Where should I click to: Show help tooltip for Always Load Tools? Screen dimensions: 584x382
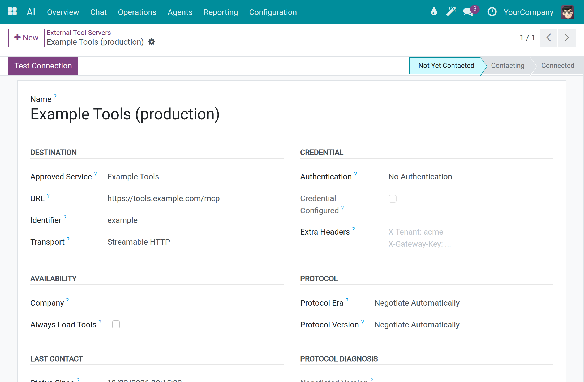(100, 322)
